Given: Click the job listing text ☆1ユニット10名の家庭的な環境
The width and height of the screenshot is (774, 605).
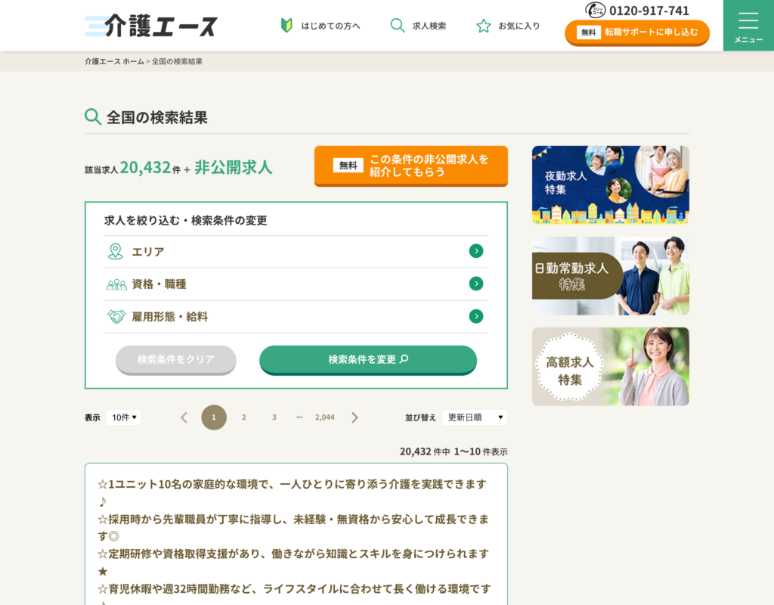Looking at the screenshot, I should coord(294,492).
